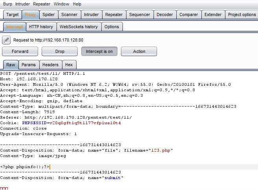Drop the intercepted request
Image resolution: width=258 pixels, height=190 pixels.
point(60,51)
